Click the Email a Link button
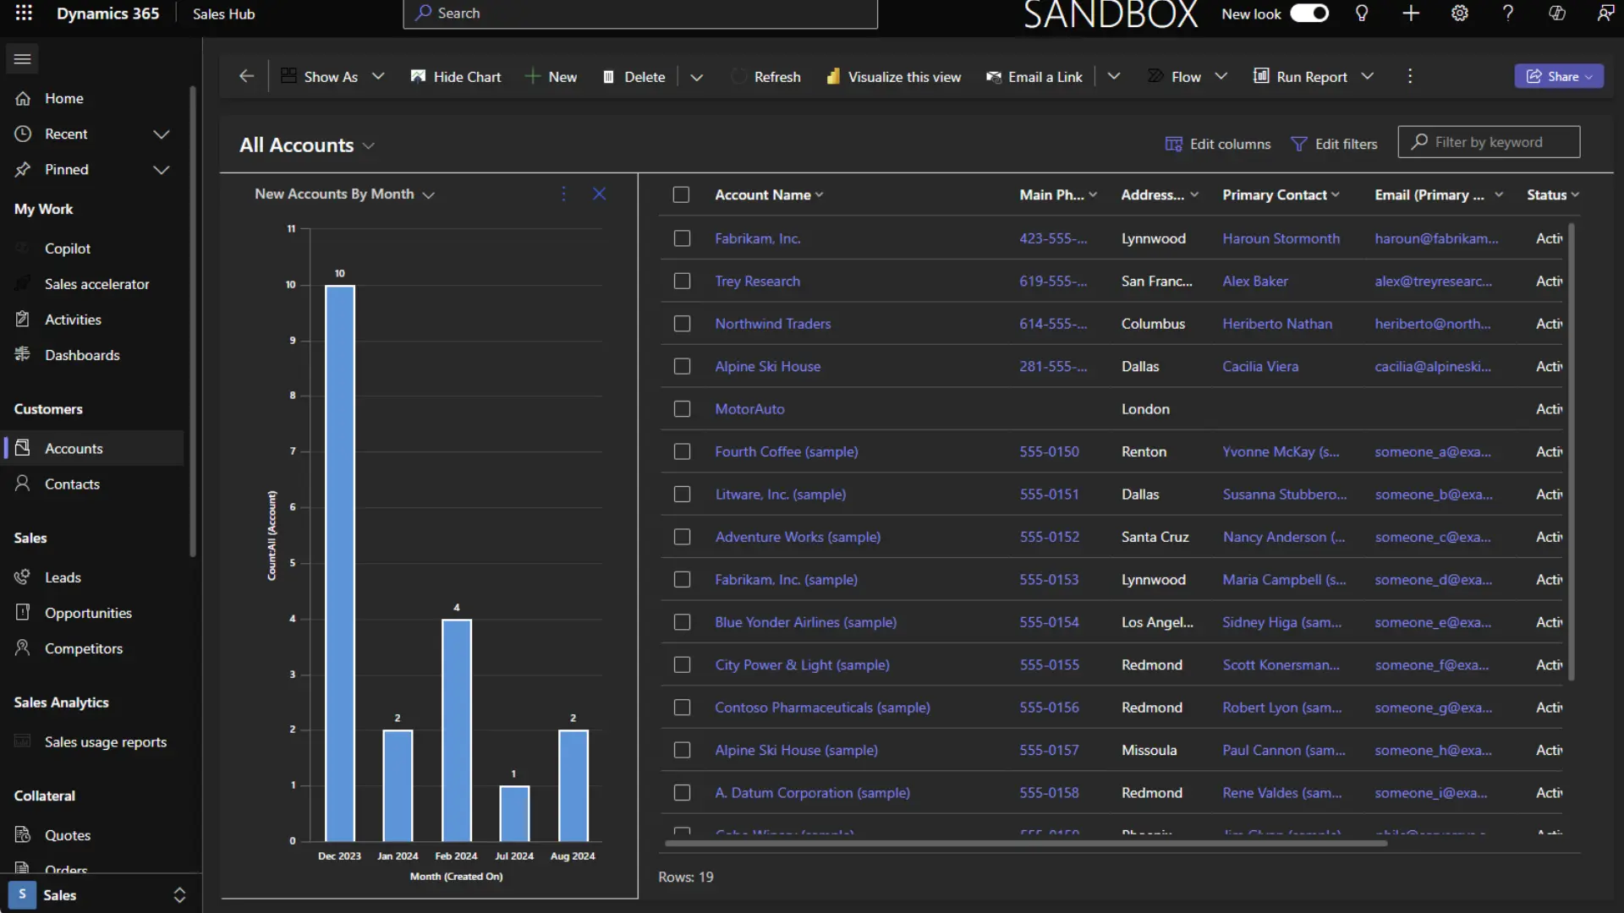Viewport: 1624px width, 913px height. (1035, 76)
